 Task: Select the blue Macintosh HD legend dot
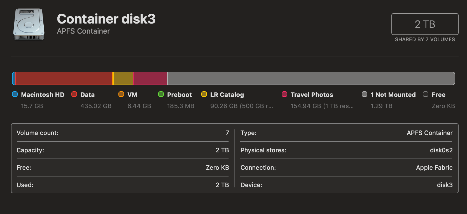click(15, 94)
